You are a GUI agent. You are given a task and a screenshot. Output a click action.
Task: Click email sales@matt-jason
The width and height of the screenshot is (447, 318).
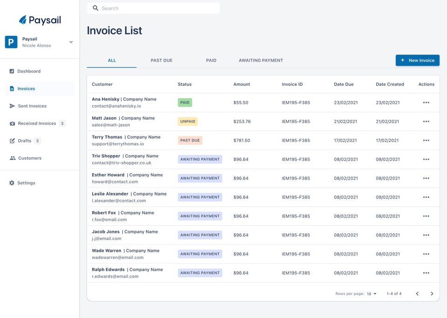point(111,125)
